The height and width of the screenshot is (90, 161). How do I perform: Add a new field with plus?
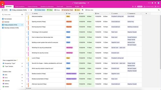click(146, 13)
